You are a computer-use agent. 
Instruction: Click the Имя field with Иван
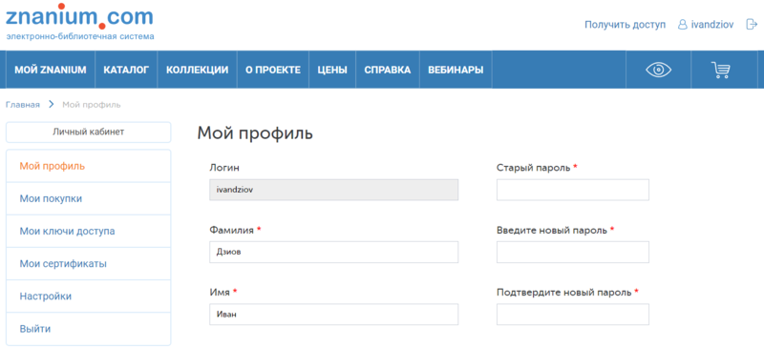coord(333,315)
